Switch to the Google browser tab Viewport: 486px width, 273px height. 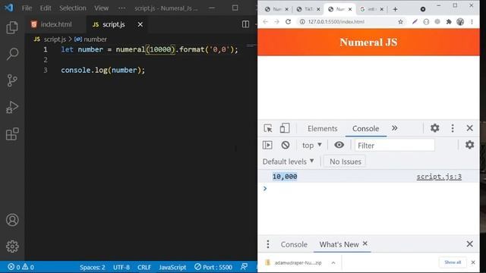(371, 9)
